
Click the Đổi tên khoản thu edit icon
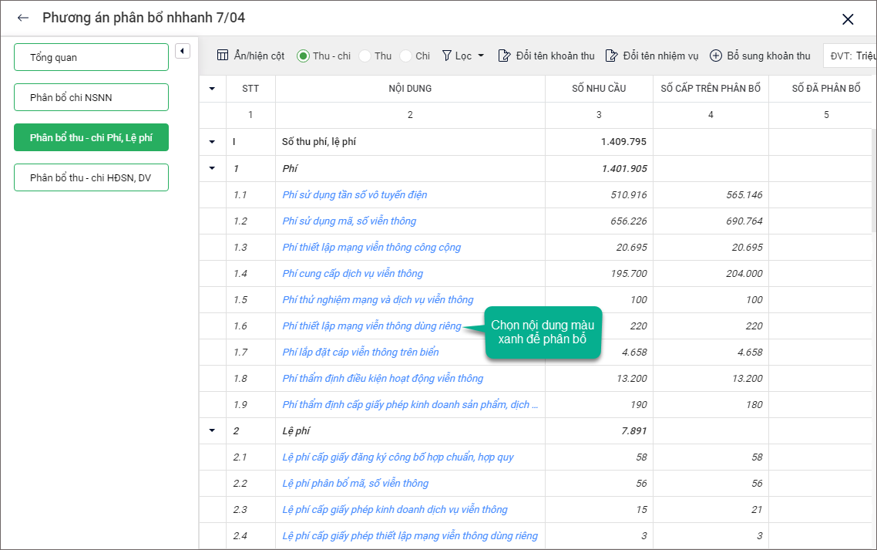pos(504,56)
